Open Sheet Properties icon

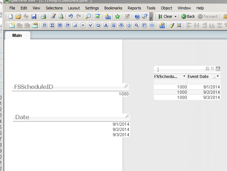point(35,25)
